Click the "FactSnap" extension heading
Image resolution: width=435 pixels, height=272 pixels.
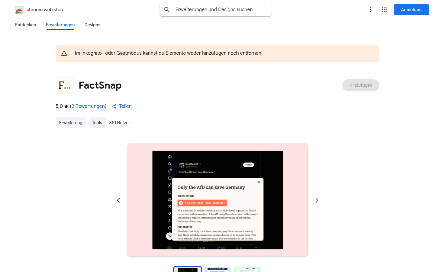[x=100, y=85]
